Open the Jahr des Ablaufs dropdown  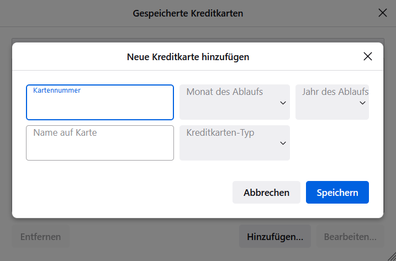(x=331, y=102)
